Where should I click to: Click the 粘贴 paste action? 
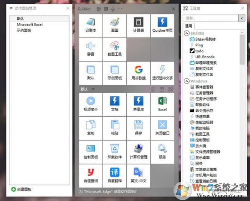point(115,128)
